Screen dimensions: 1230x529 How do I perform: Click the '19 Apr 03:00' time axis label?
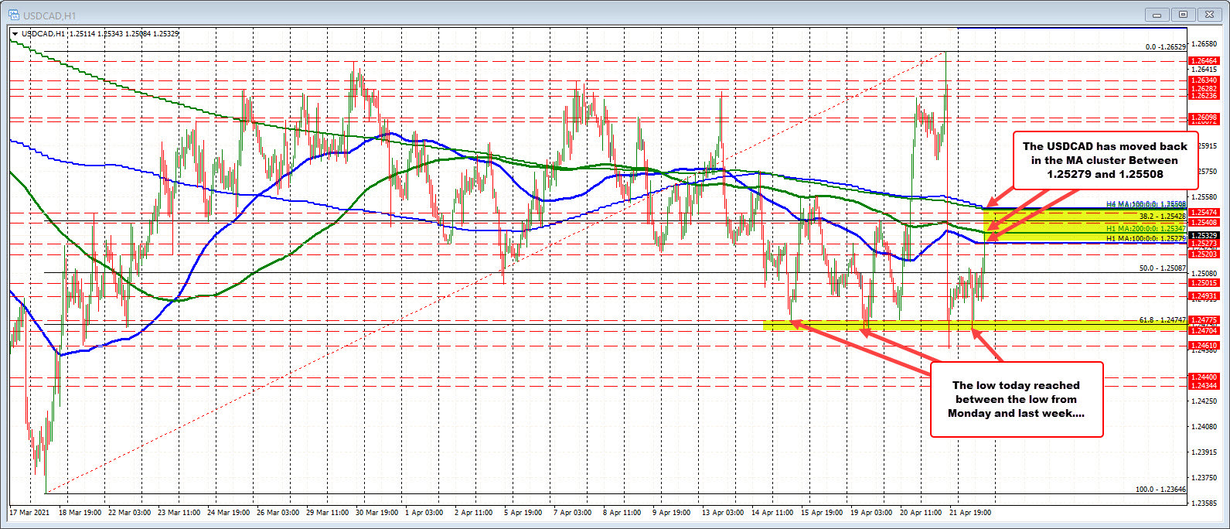[872, 512]
